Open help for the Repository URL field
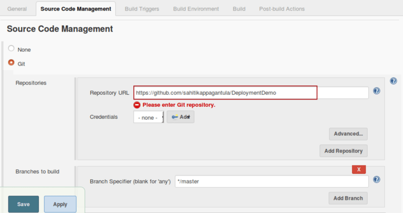 click(x=376, y=91)
